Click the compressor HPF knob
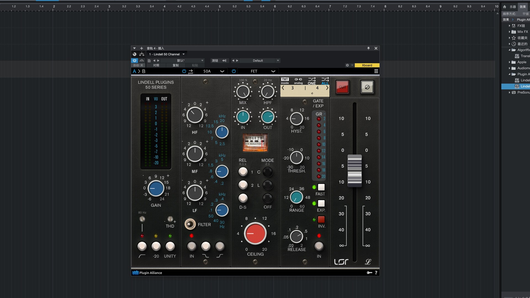 point(267,92)
